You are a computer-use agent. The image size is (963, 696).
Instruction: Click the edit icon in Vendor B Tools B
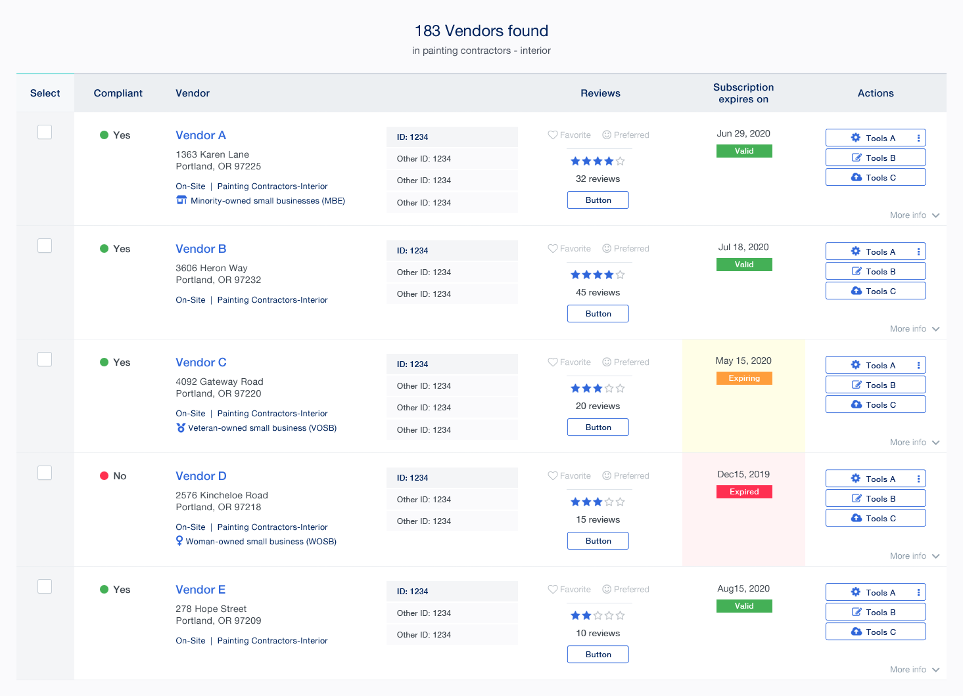pyautogui.click(x=857, y=271)
